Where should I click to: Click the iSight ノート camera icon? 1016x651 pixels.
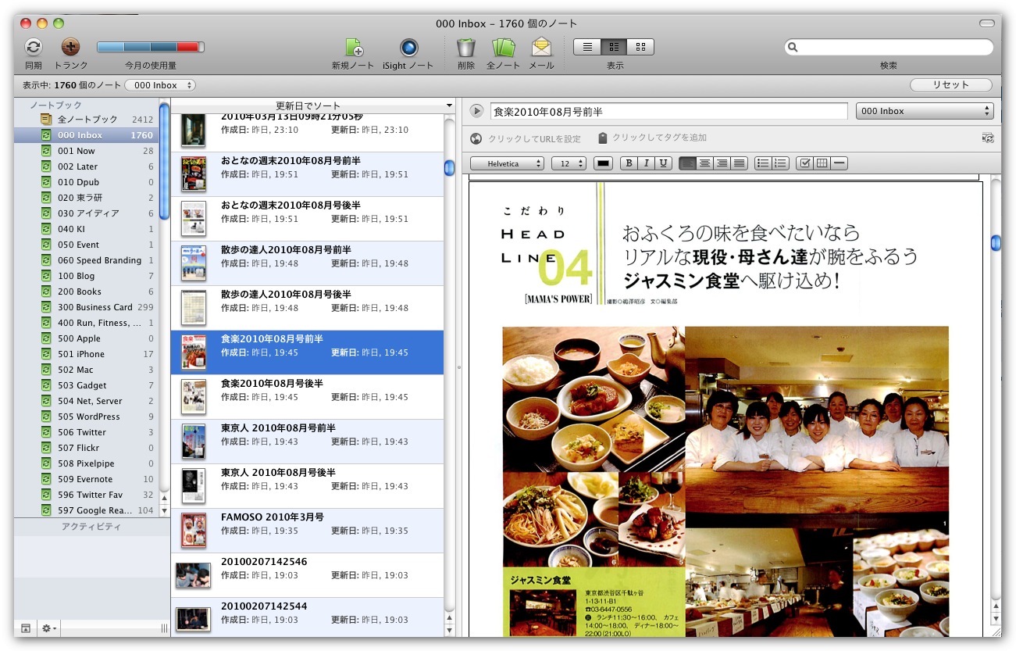[408, 48]
